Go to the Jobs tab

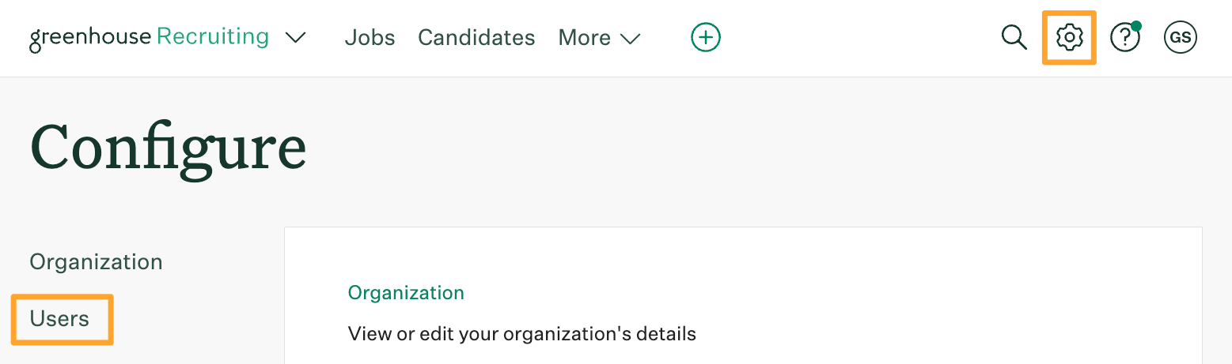click(x=370, y=37)
